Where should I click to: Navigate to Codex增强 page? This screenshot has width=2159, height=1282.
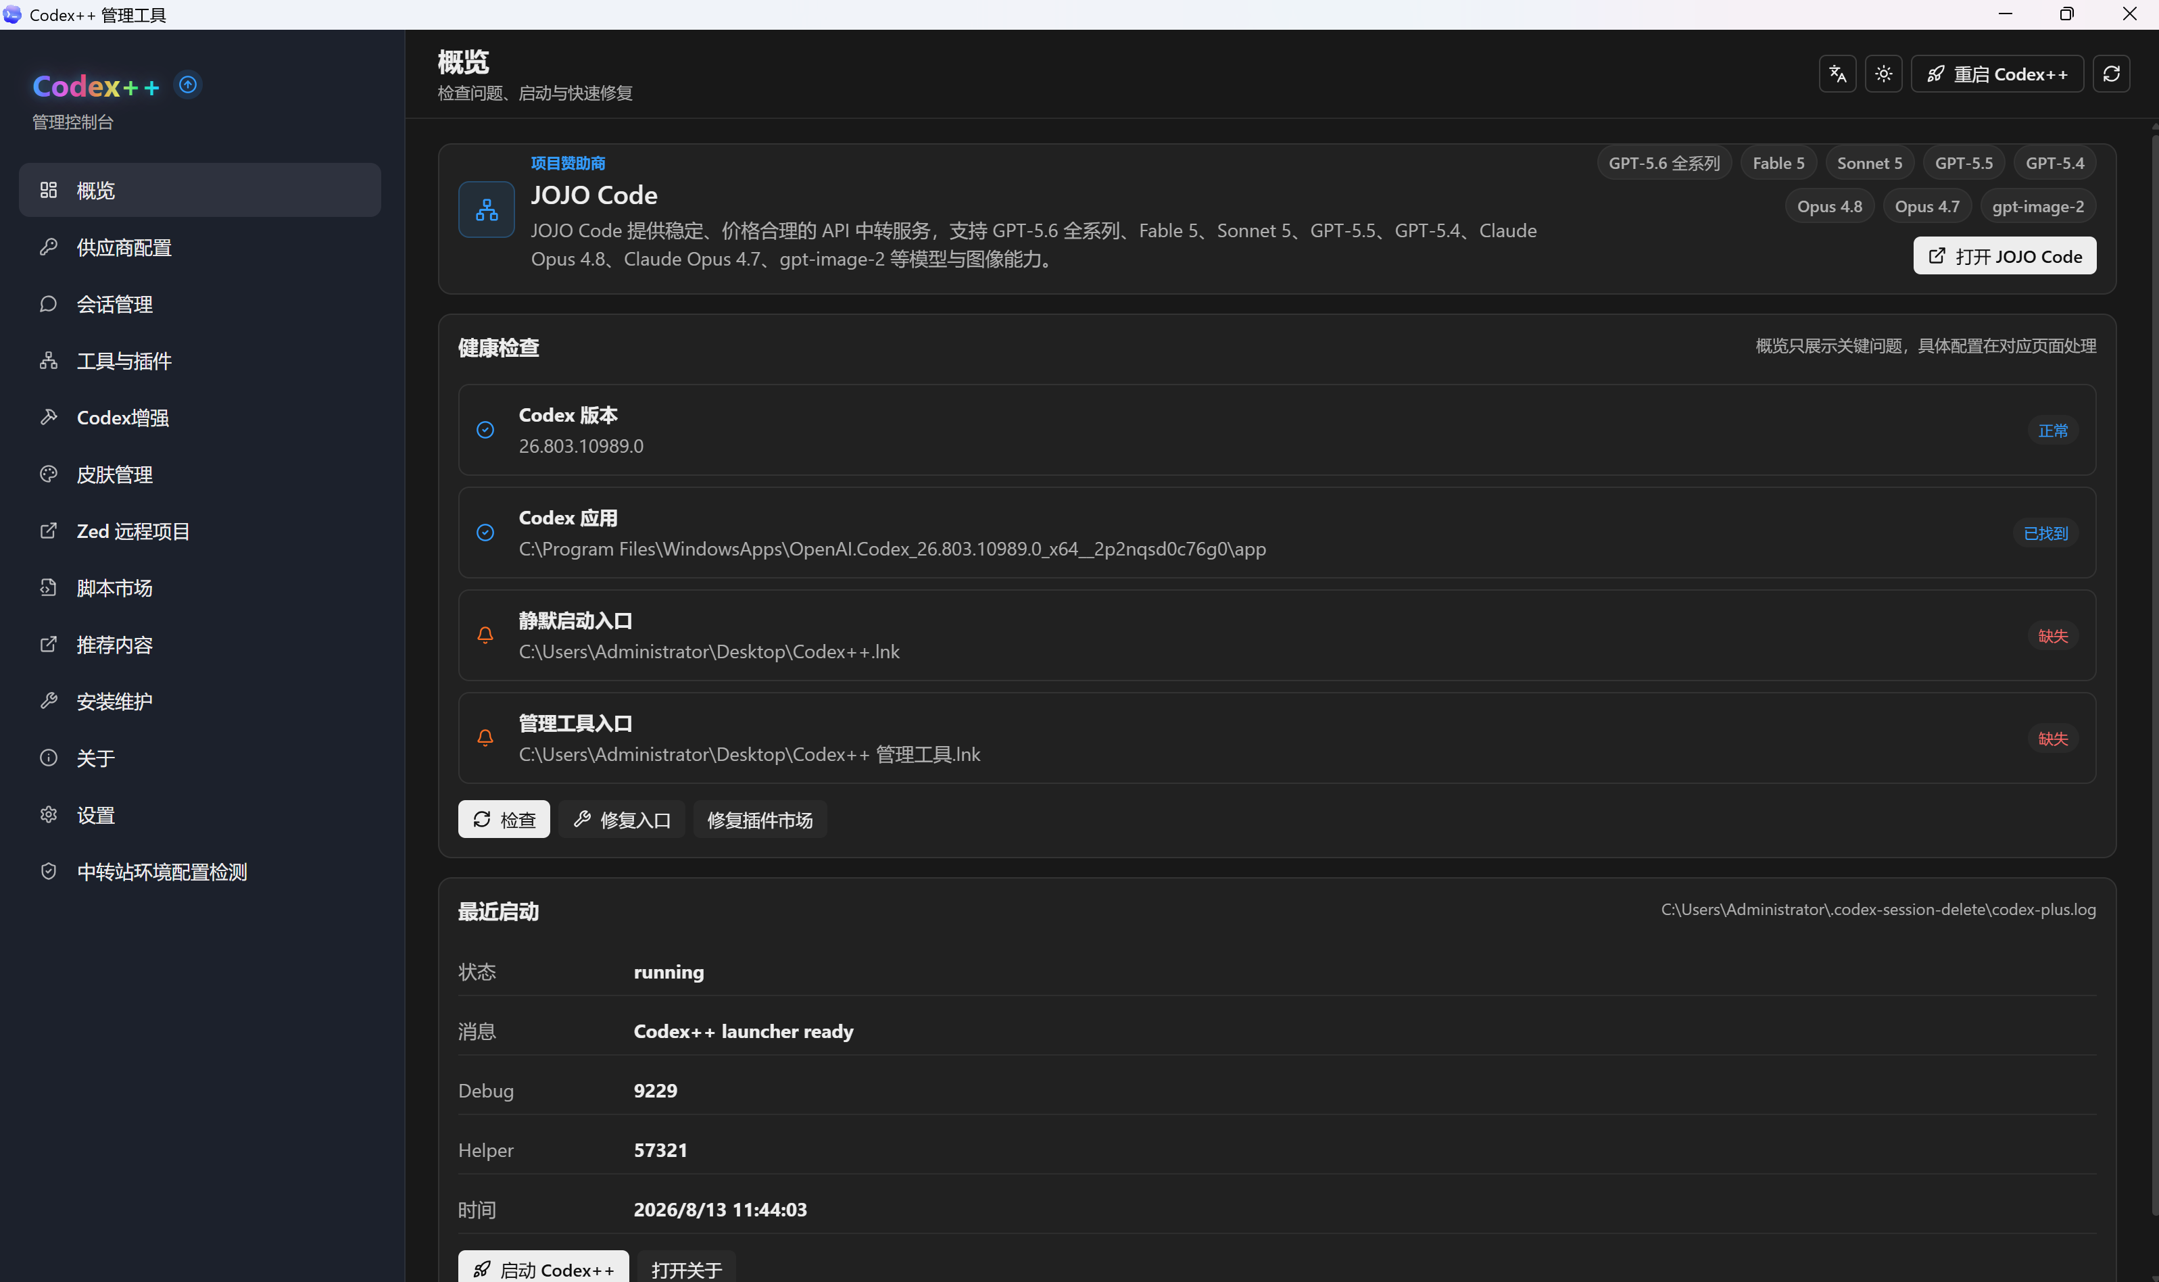(199, 418)
